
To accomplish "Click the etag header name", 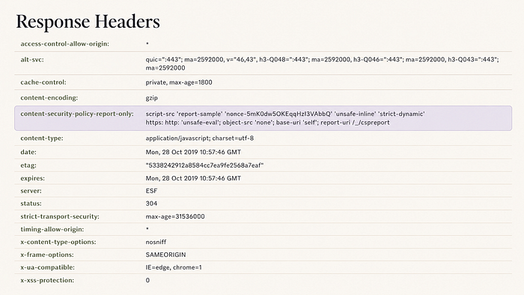I will point(28,165).
